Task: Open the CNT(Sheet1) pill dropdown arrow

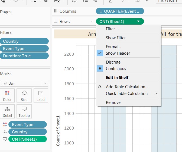Action: coord(138,21)
